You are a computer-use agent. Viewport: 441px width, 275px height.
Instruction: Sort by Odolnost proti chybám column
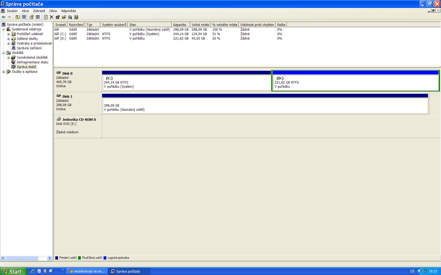pos(257,25)
